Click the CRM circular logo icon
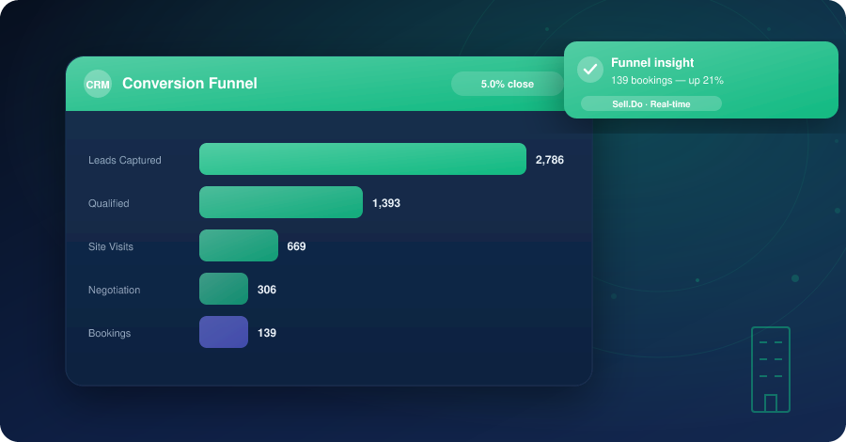This screenshot has height=442, width=846. click(98, 85)
